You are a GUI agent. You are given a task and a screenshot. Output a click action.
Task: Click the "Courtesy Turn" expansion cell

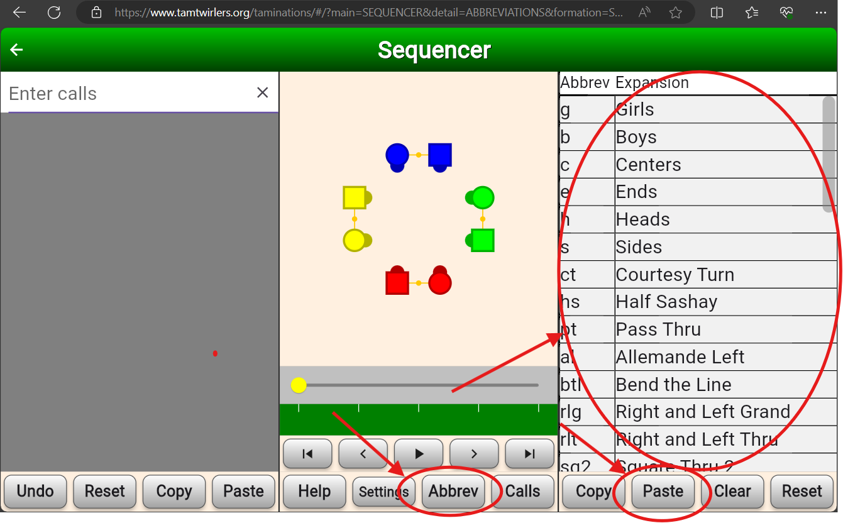[726, 275]
